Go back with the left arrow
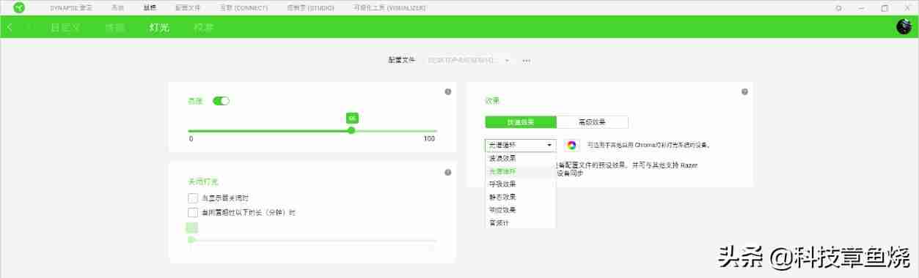 coord(10,27)
